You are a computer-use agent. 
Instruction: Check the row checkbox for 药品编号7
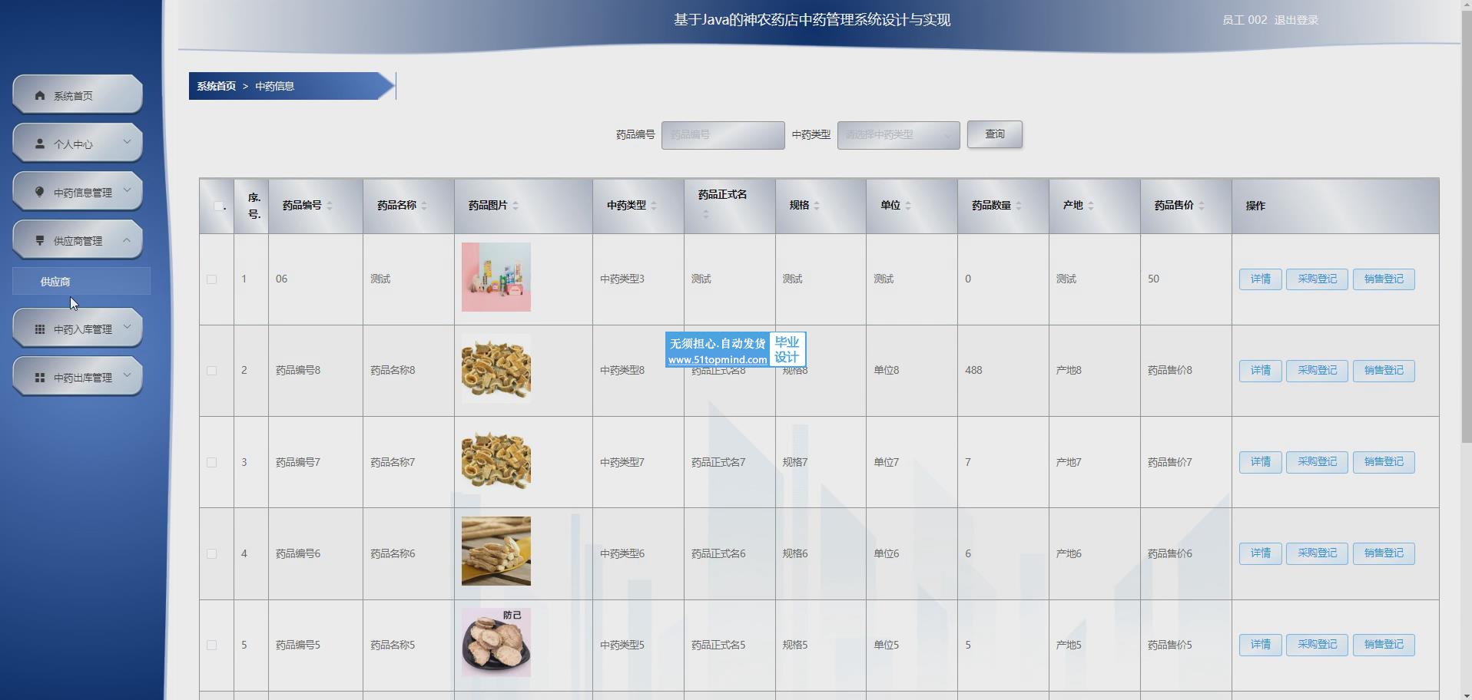click(x=211, y=462)
